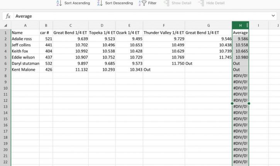Click the fx insert function icon
280x166 pixels.
[x=8, y=16]
